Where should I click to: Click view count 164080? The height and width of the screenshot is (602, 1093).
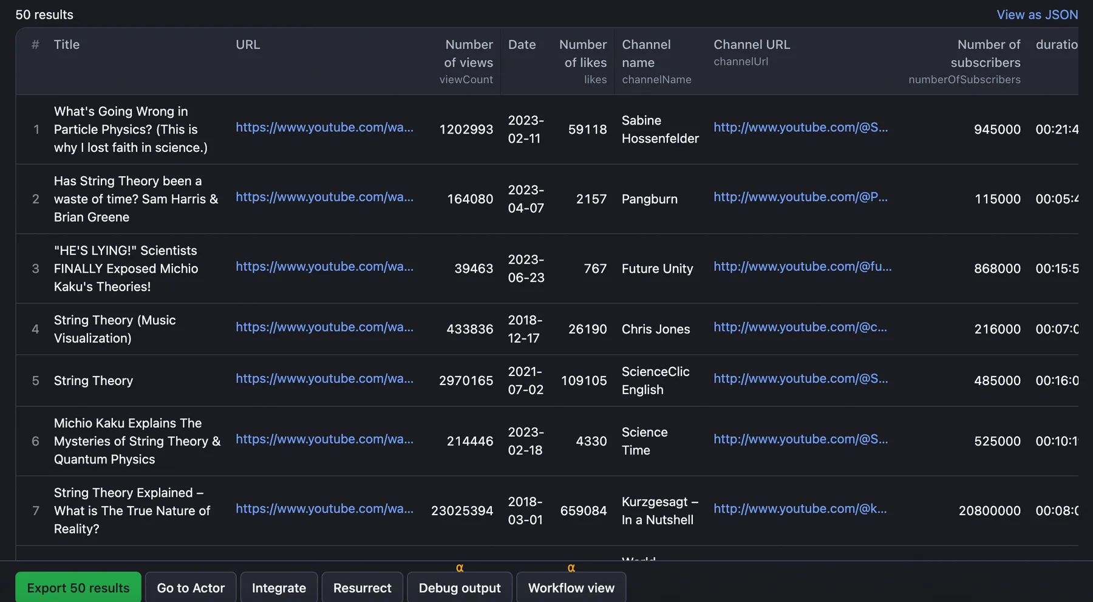click(x=470, y=199)
